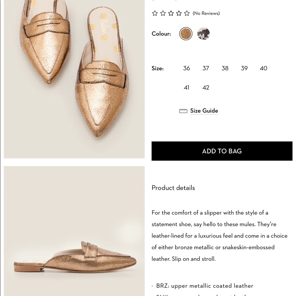Select size 40

click(263, 68)
